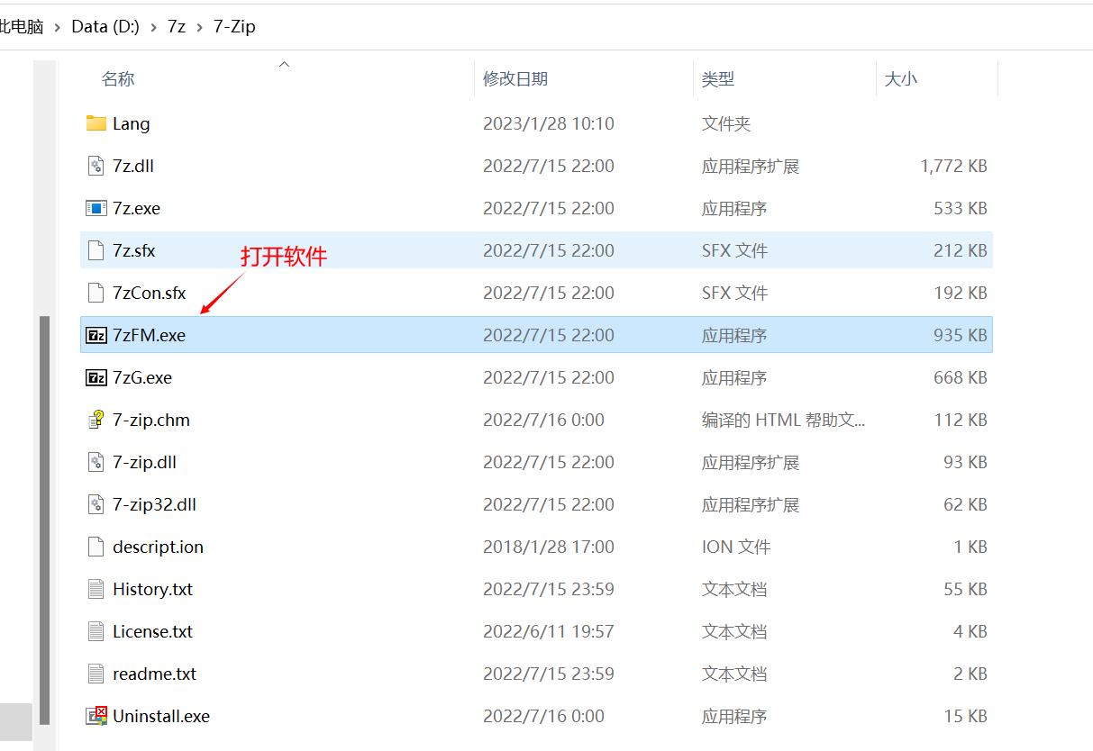This screenshot has height=751, width=1093.
Task: Select the 7z.dll file icon
Action: pos(96,166)
